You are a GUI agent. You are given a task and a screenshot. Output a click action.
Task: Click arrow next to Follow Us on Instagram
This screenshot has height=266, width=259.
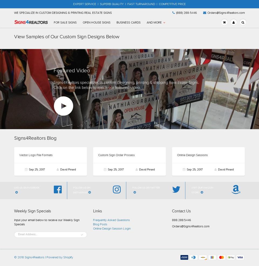(x=90, y=192)
